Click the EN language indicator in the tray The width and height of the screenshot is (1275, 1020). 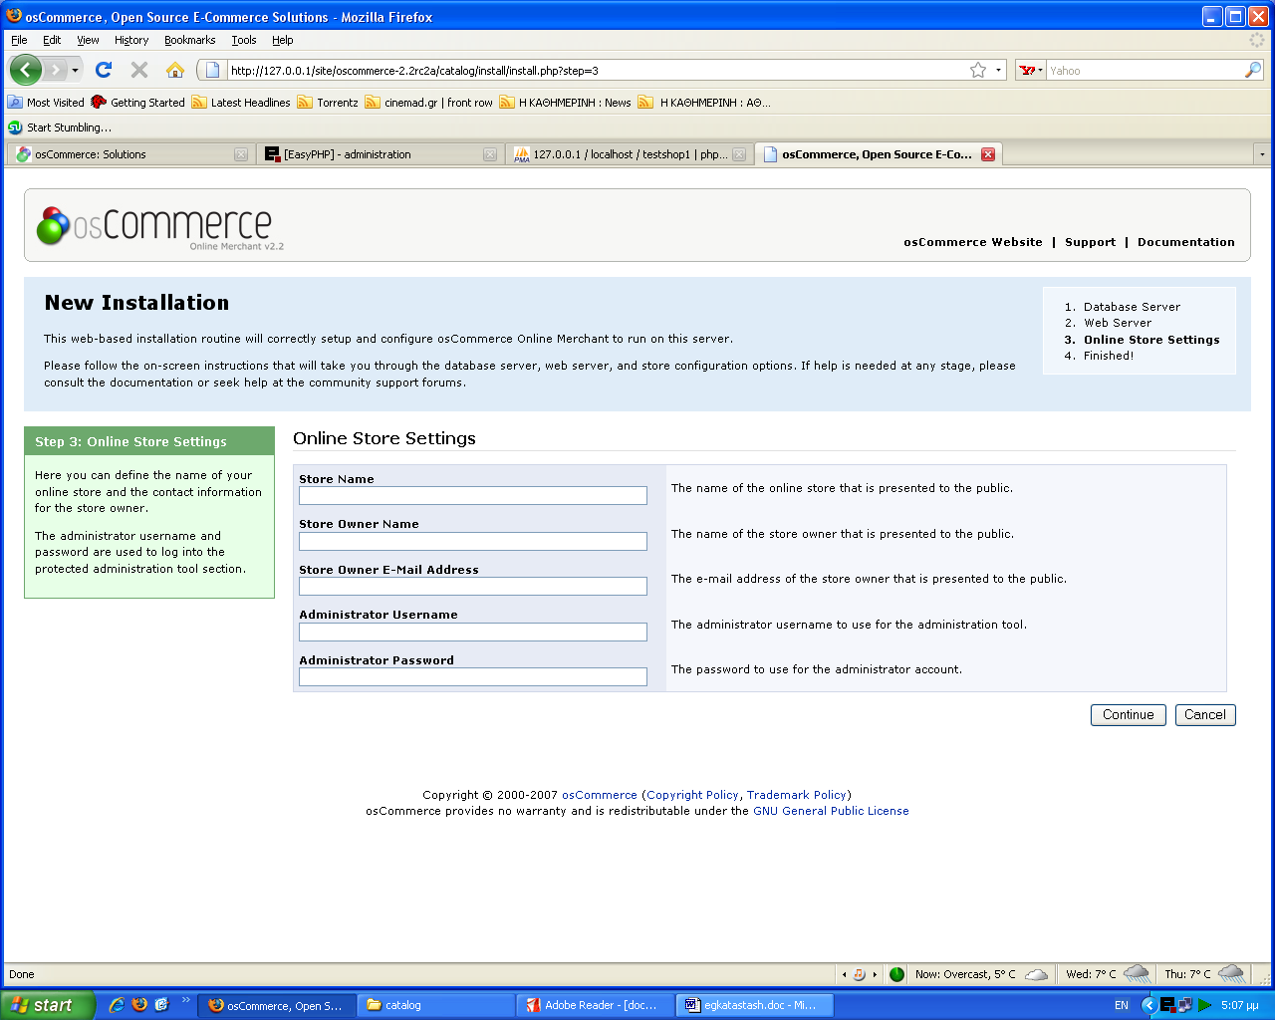point(1122,1005)
